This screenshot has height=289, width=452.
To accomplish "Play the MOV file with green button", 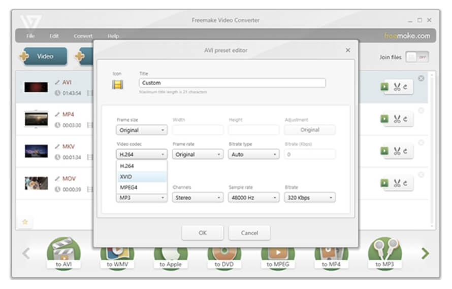I will point(384,183).
